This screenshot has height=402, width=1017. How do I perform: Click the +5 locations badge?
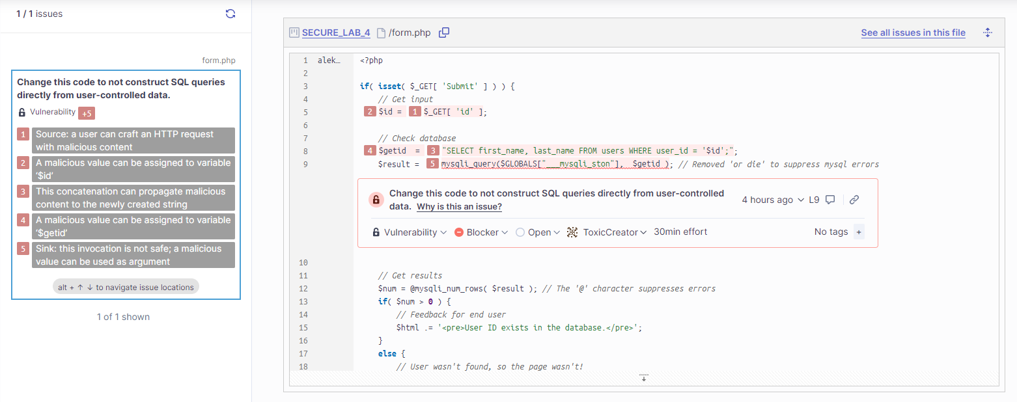[87, 113]
